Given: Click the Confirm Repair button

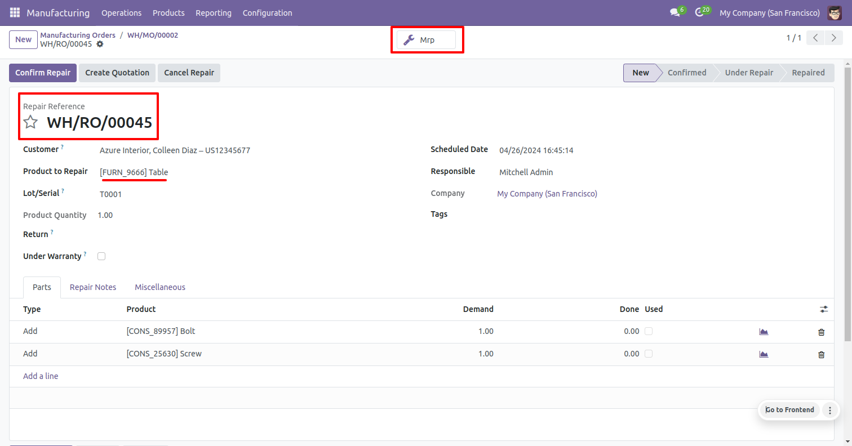Looking at the screenshot, I should tap(43, 73).
